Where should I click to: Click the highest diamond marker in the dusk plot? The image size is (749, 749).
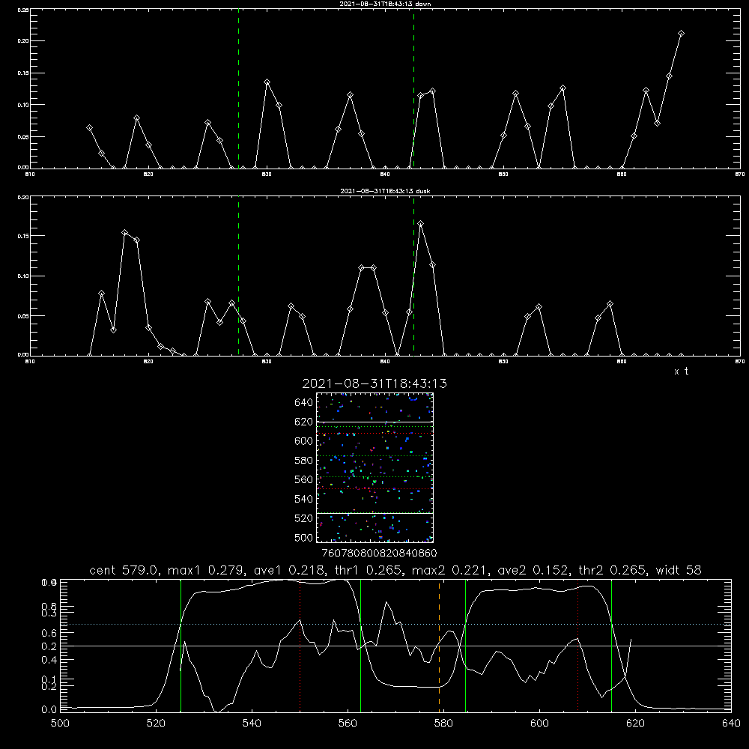click(420, 223)
